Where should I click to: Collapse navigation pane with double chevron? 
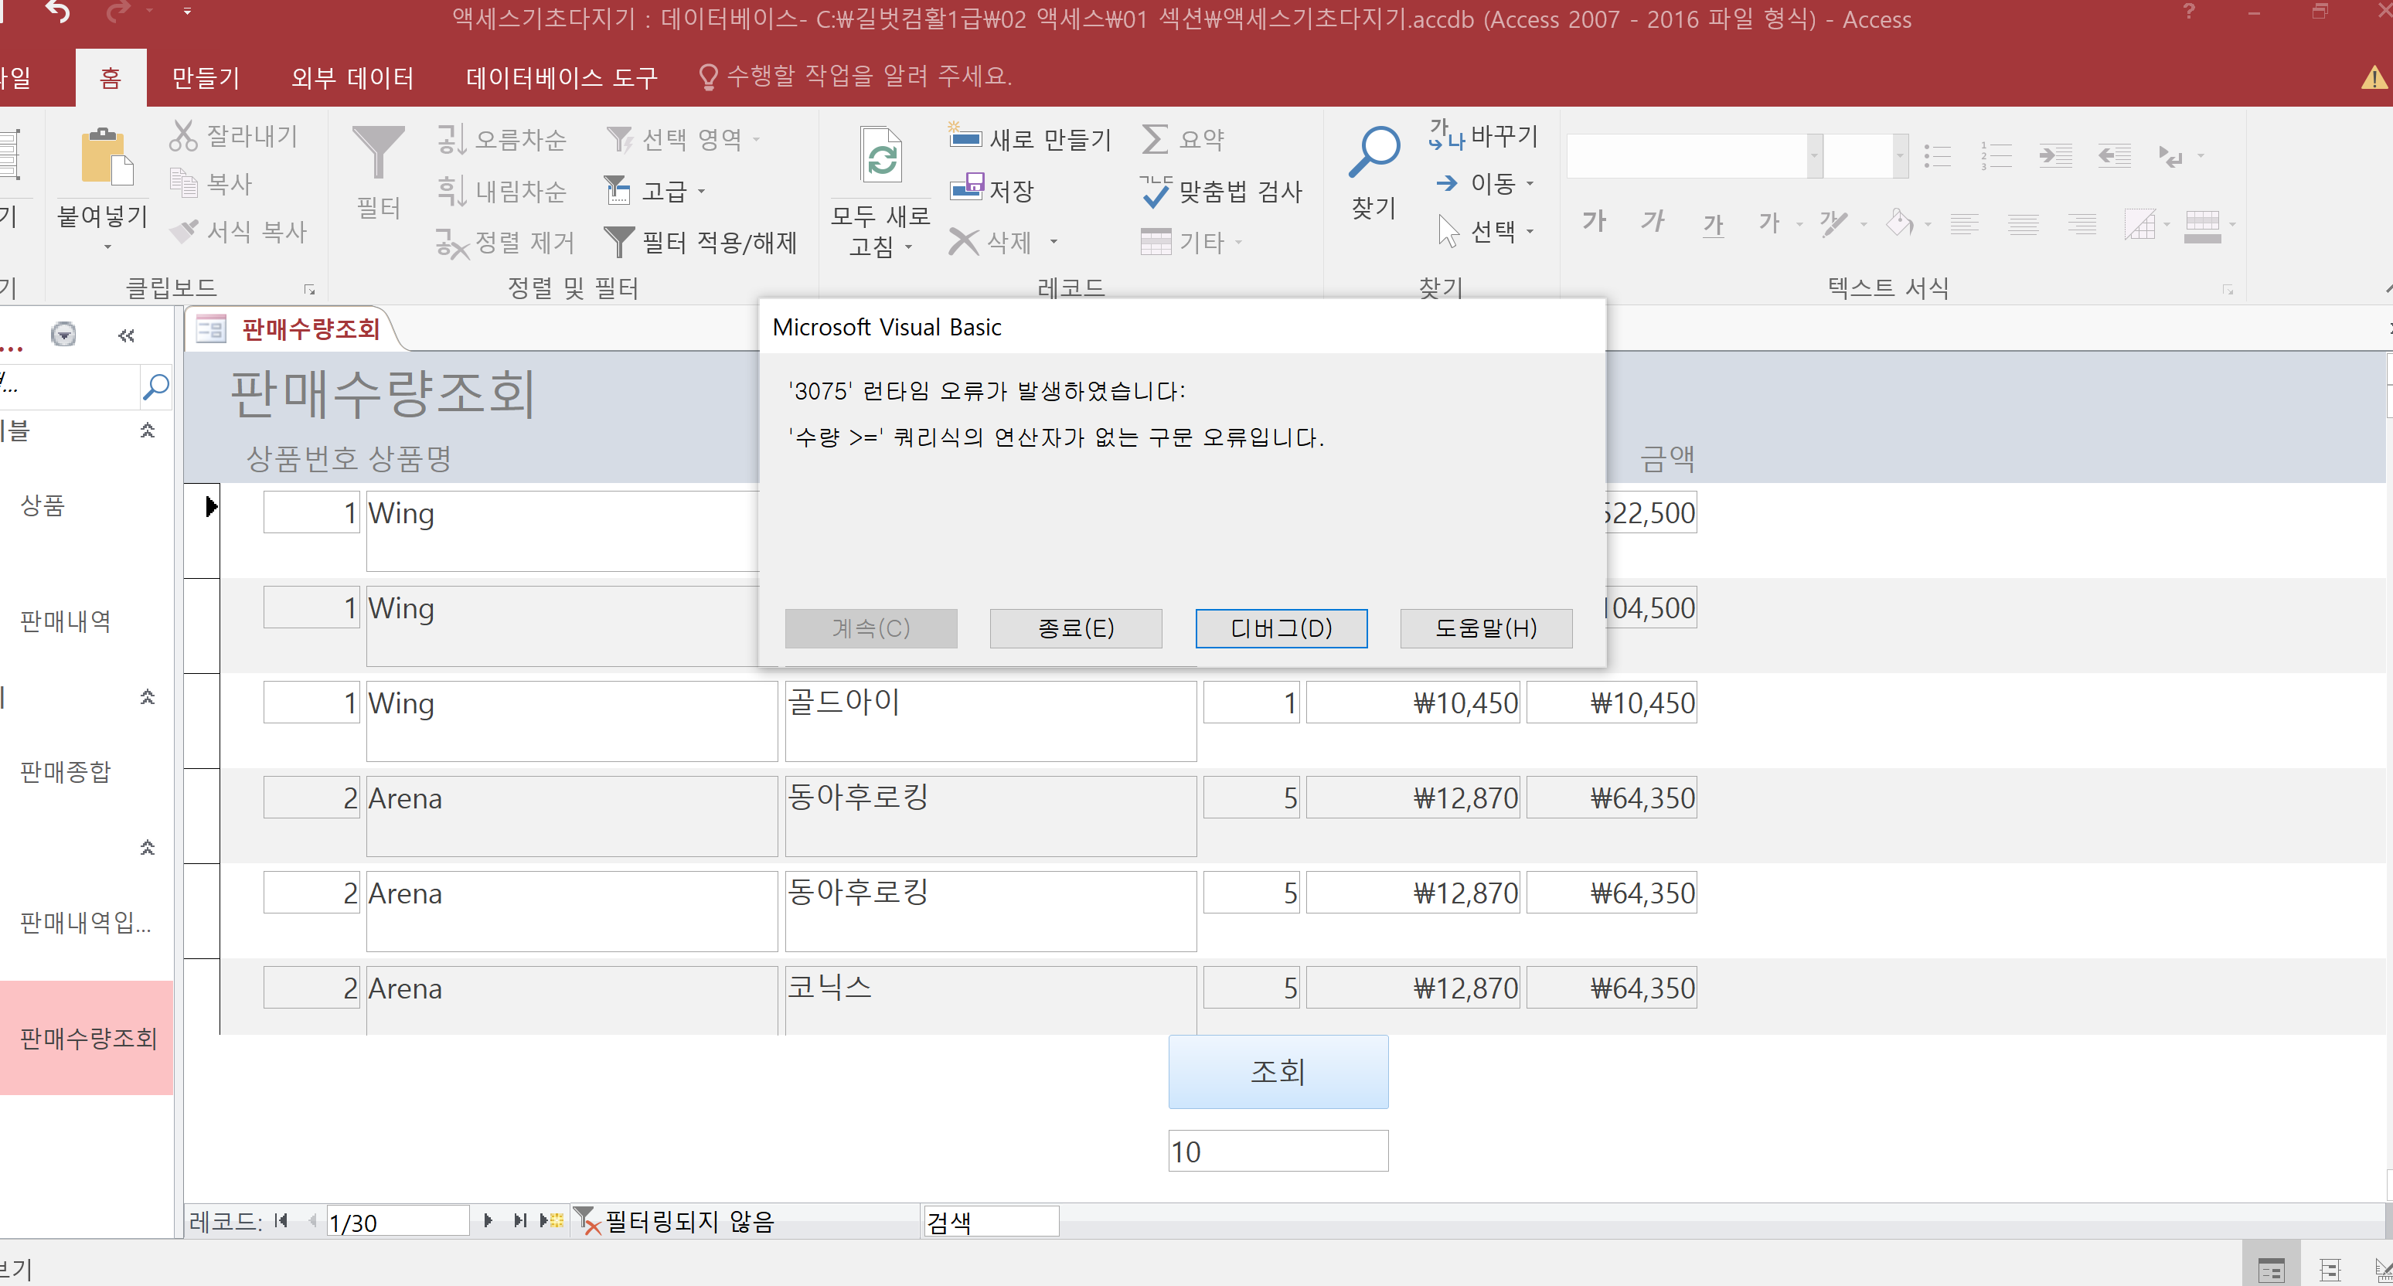pos(126,335)
